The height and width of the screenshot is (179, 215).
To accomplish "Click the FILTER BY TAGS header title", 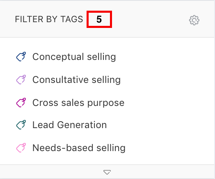I will [x=49, y=19].
